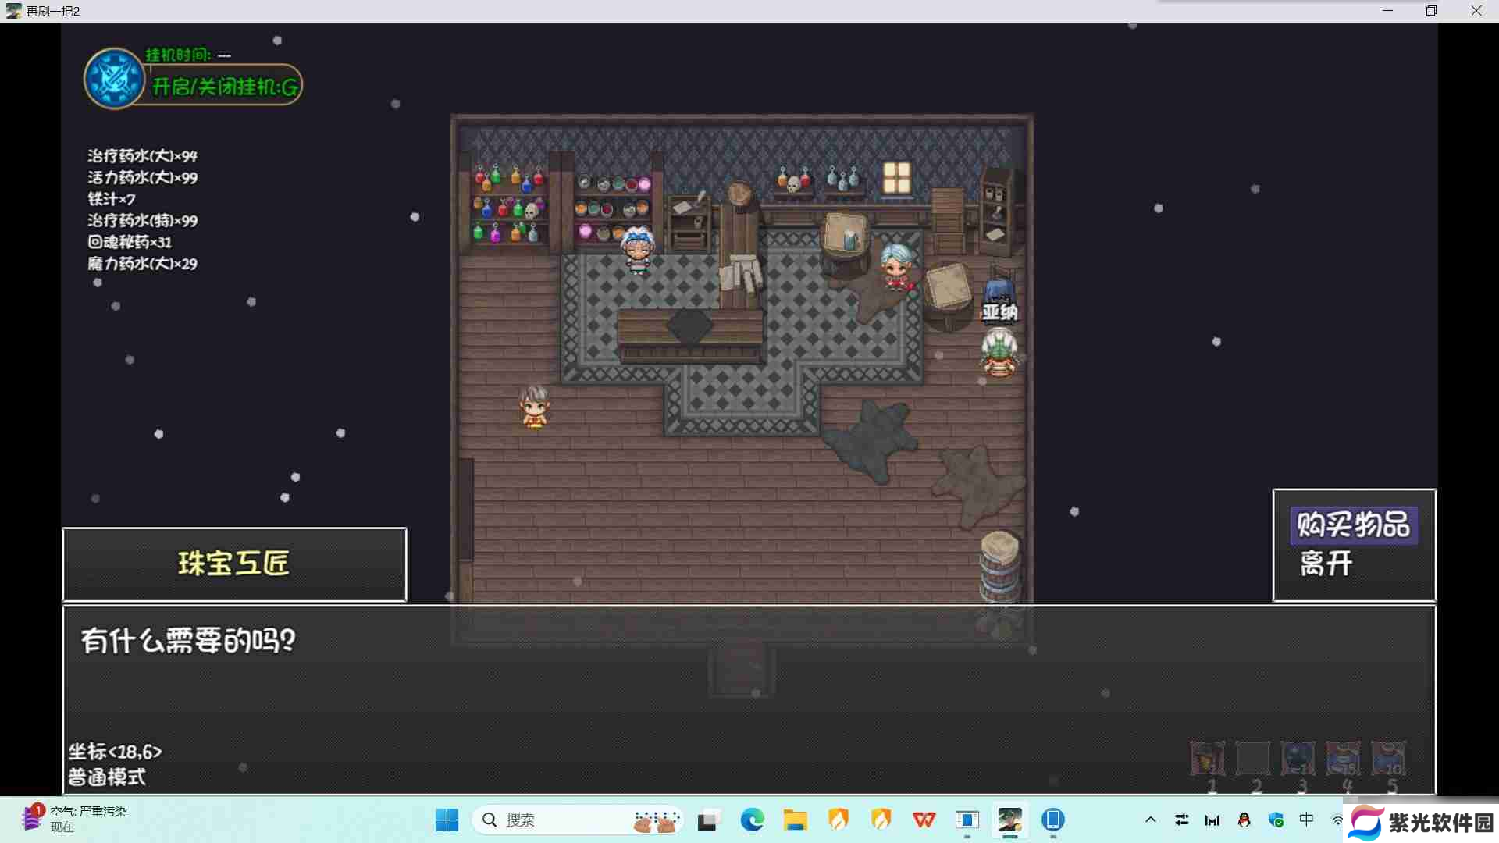1499x843 pixels.
Task: Click the M-shaped tray icon
Action: [x=1212, y=820]
